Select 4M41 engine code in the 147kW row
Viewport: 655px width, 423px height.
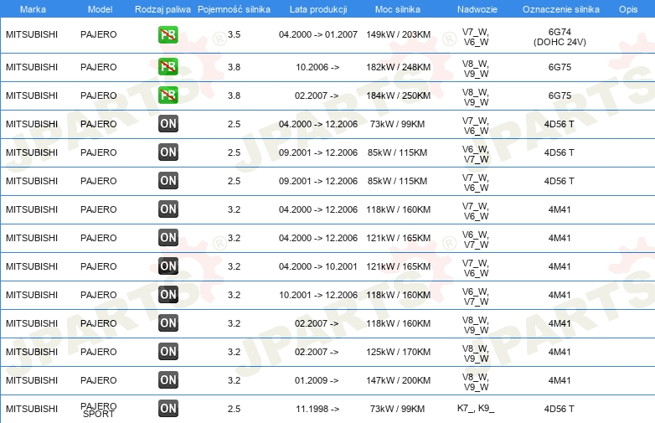pyautogui.click(x=560, y=380)
